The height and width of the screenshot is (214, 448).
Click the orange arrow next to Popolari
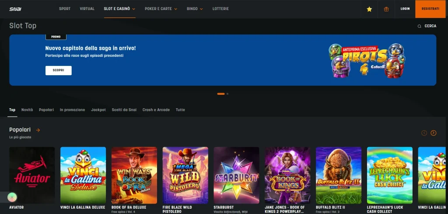click(x=38, y=130)
